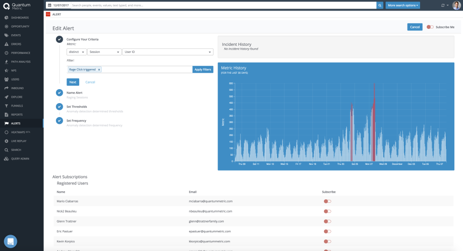
Task: Remove the Rage Click triggered filter tag
Action: pos(99,69)
